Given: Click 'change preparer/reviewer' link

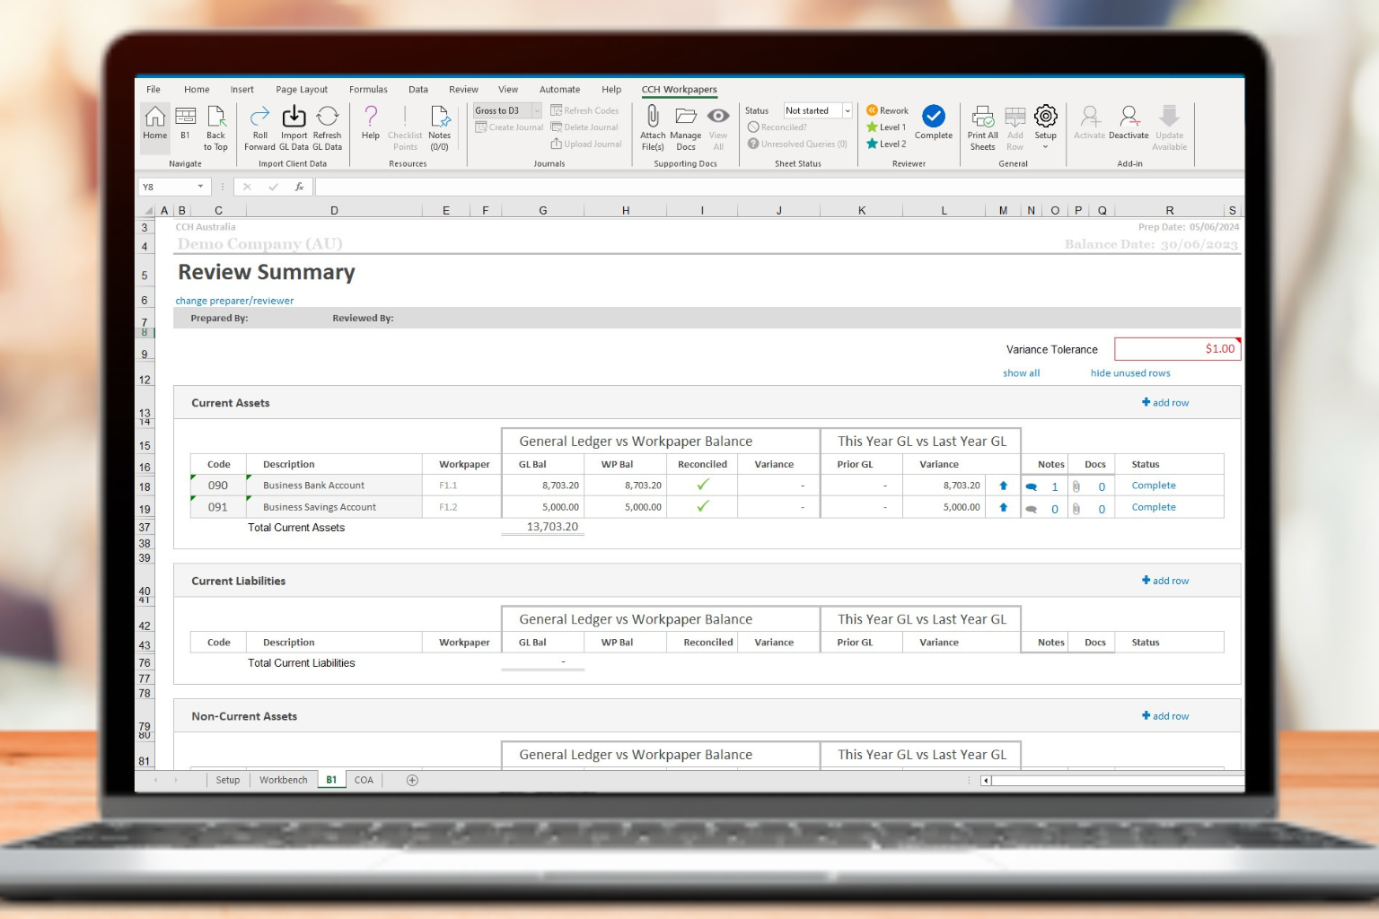Looking at the screenshot, I should [234, 301].
